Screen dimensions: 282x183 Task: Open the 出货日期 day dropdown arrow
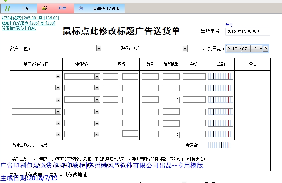(x=260, y=49)
